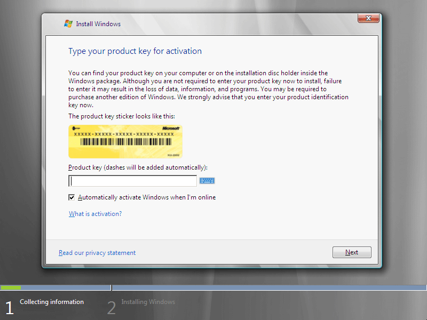Click the Product key field label
Image resolution: width=427 pixels, height=320 pixels.
point(138,167)
